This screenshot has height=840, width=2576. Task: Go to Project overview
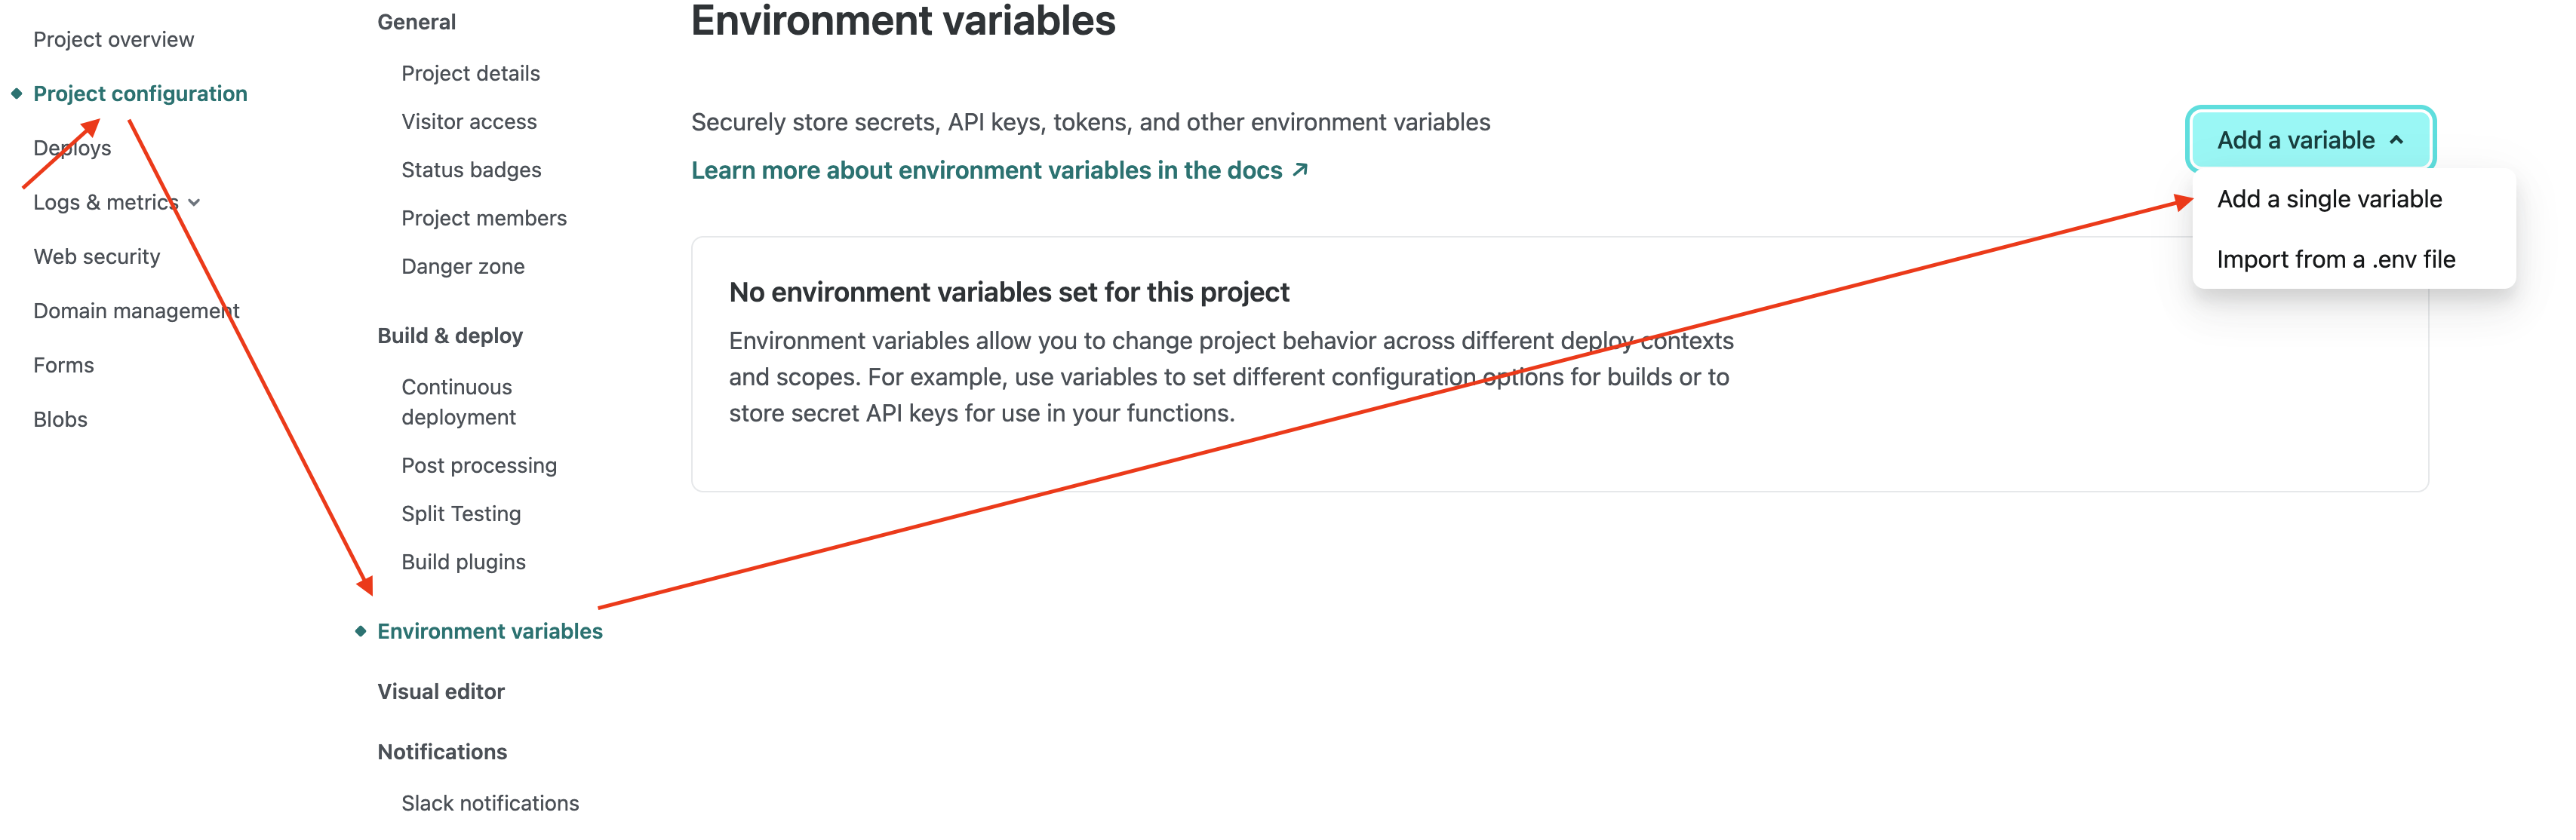113,39
